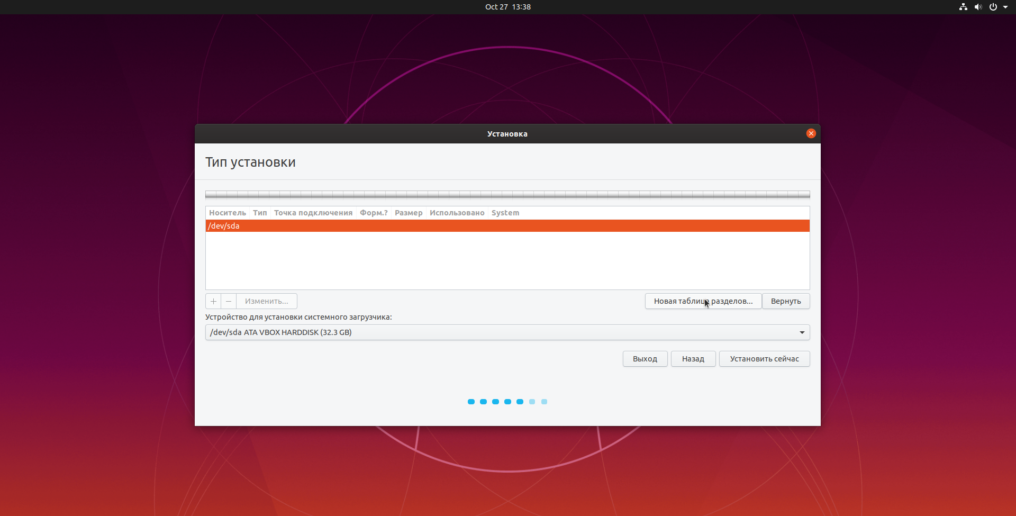Select the /dev/sda row
Screen dimensions: 1016x516
(x=507, y=226)
